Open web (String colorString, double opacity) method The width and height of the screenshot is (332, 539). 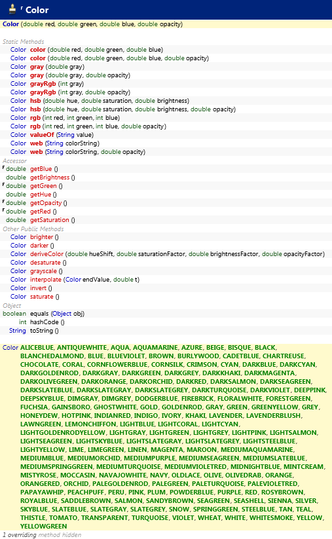tap(37, 151)
